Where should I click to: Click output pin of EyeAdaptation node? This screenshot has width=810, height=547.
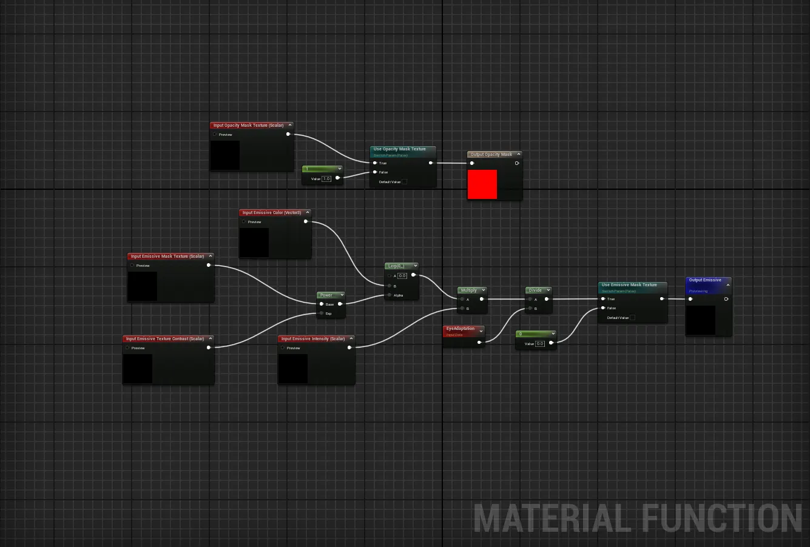(479, 342)
